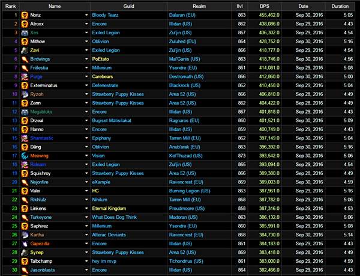Open the Alterac Deviants guild link
The image size is (360, 276).
(x=109, y=235)
